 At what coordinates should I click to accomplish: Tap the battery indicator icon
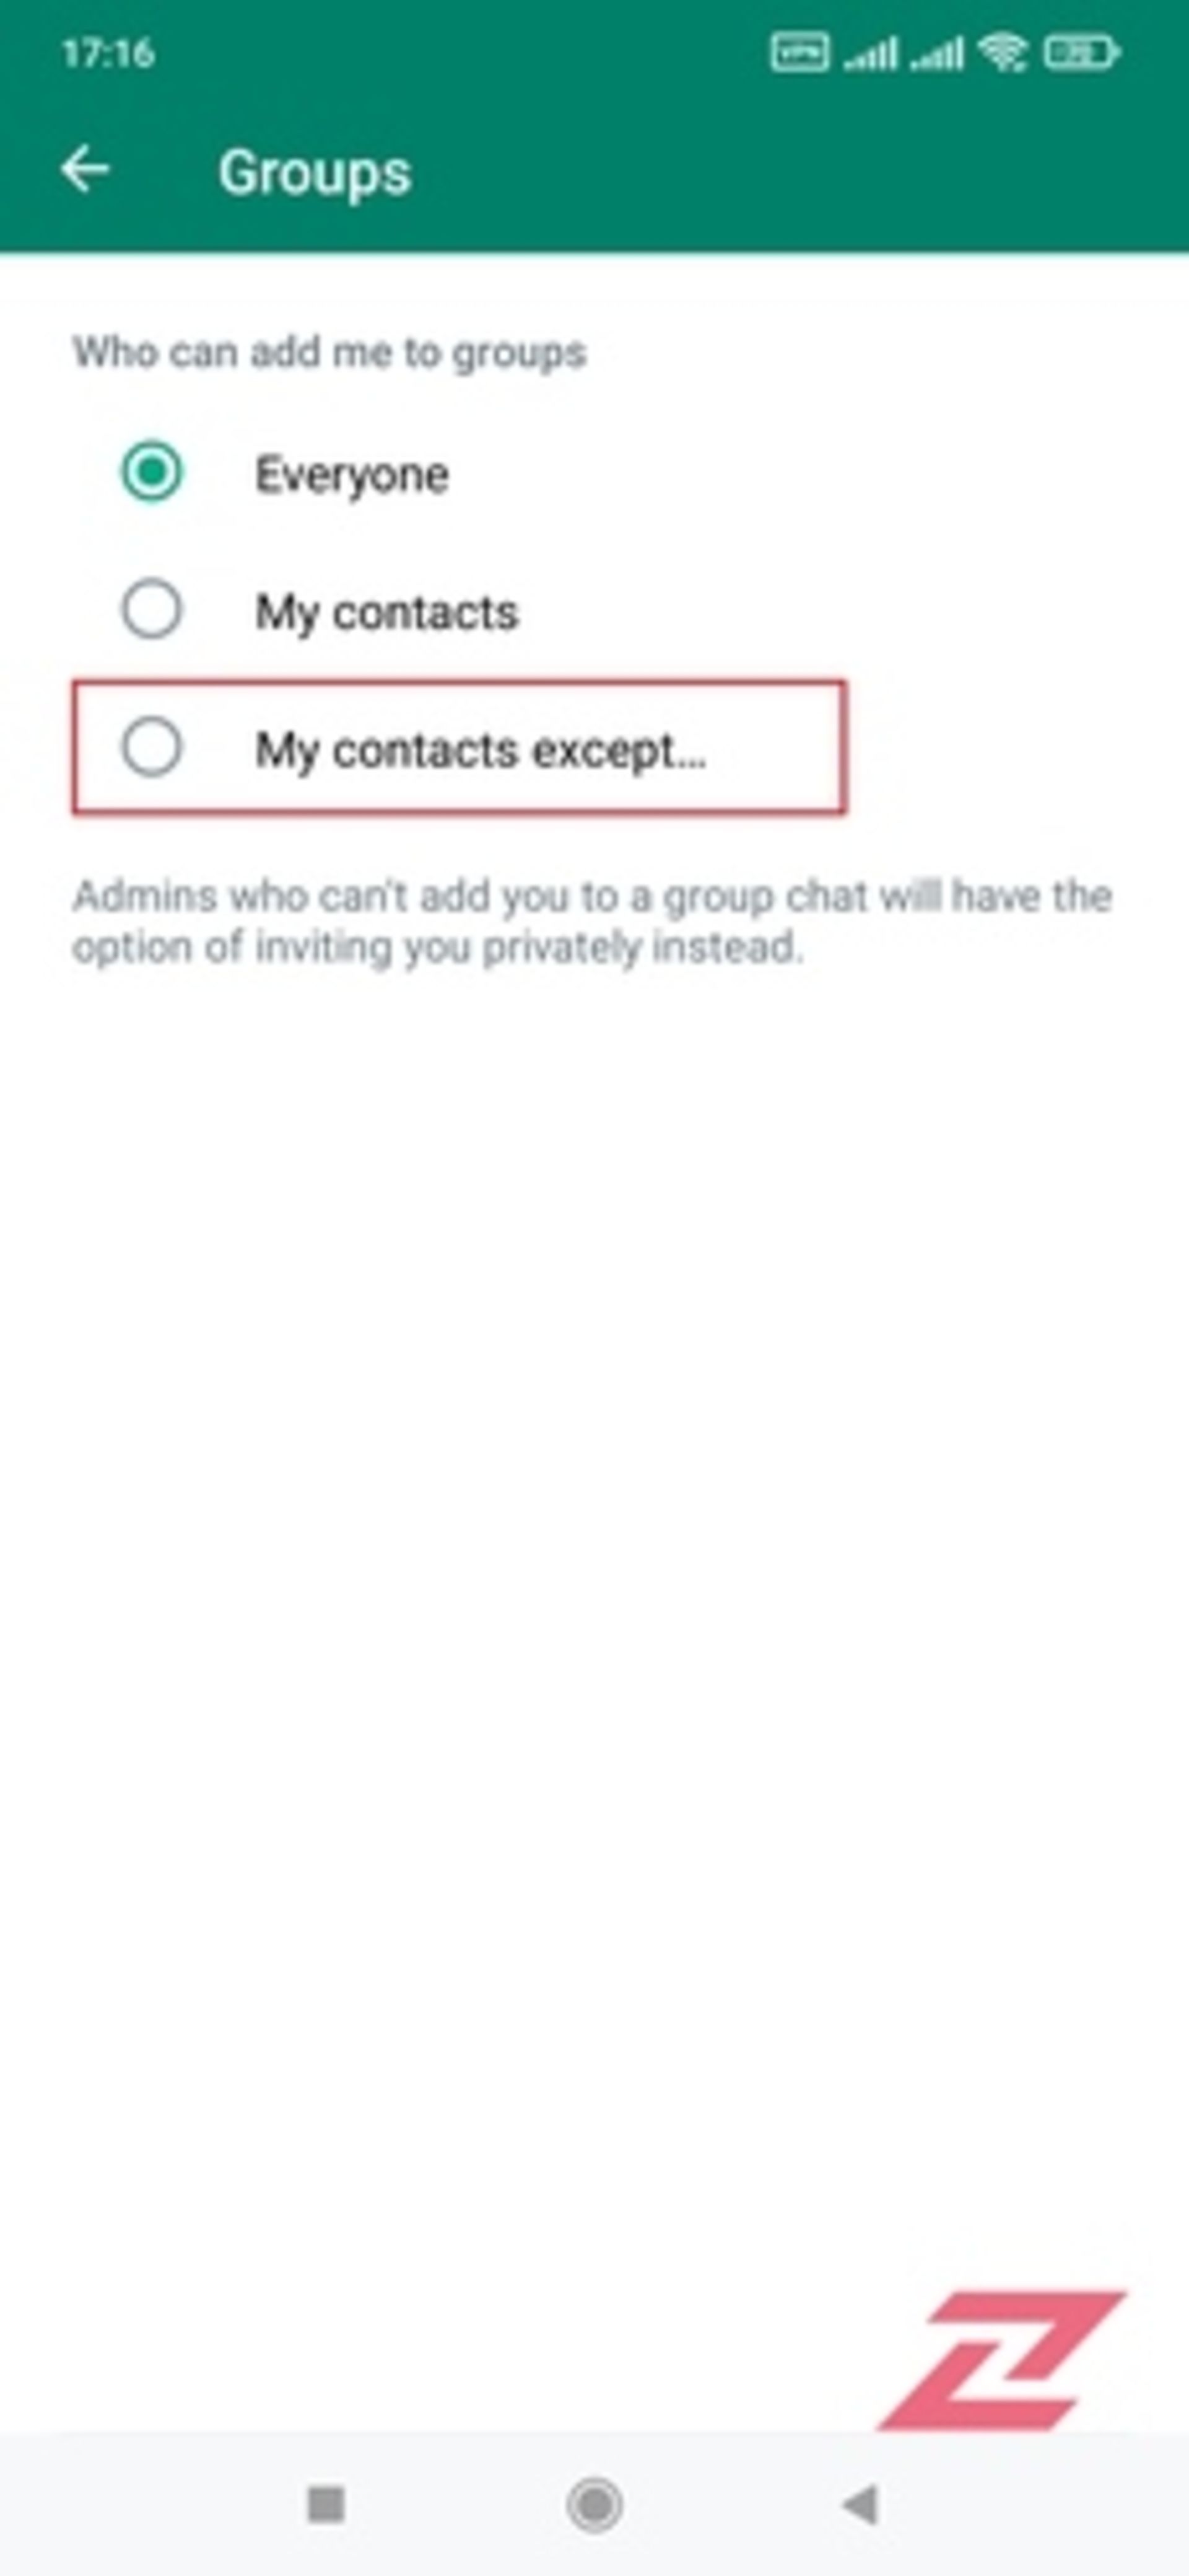[x=1081, y=52]
